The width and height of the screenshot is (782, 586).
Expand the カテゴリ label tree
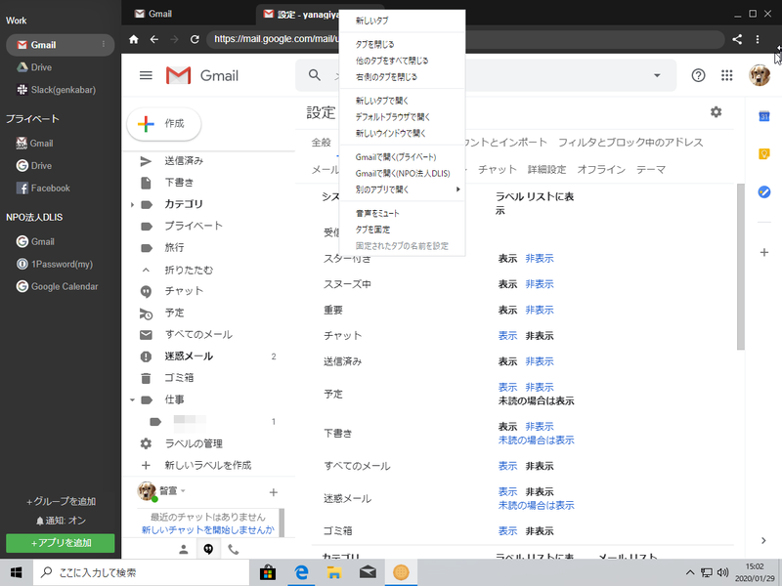click(x=132, y=204)
